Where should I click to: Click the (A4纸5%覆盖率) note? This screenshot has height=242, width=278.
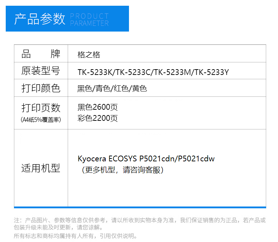pos(41,120)
